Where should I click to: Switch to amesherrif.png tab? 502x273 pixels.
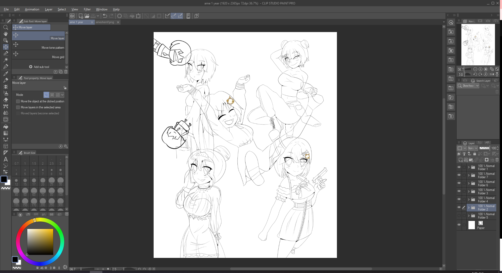tap(105, 22)
